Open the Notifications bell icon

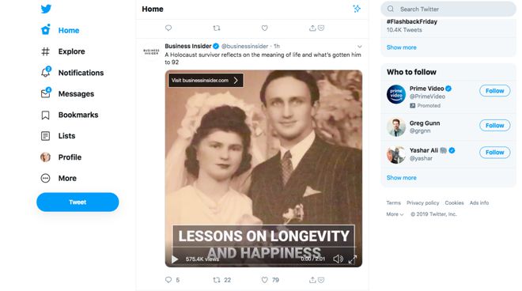coord(46,72)
